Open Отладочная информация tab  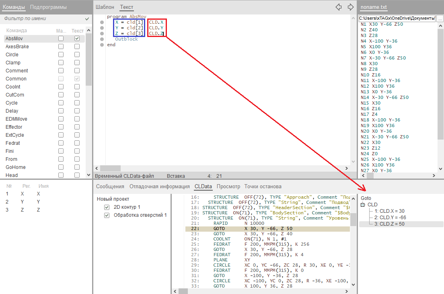coord(159,187)
